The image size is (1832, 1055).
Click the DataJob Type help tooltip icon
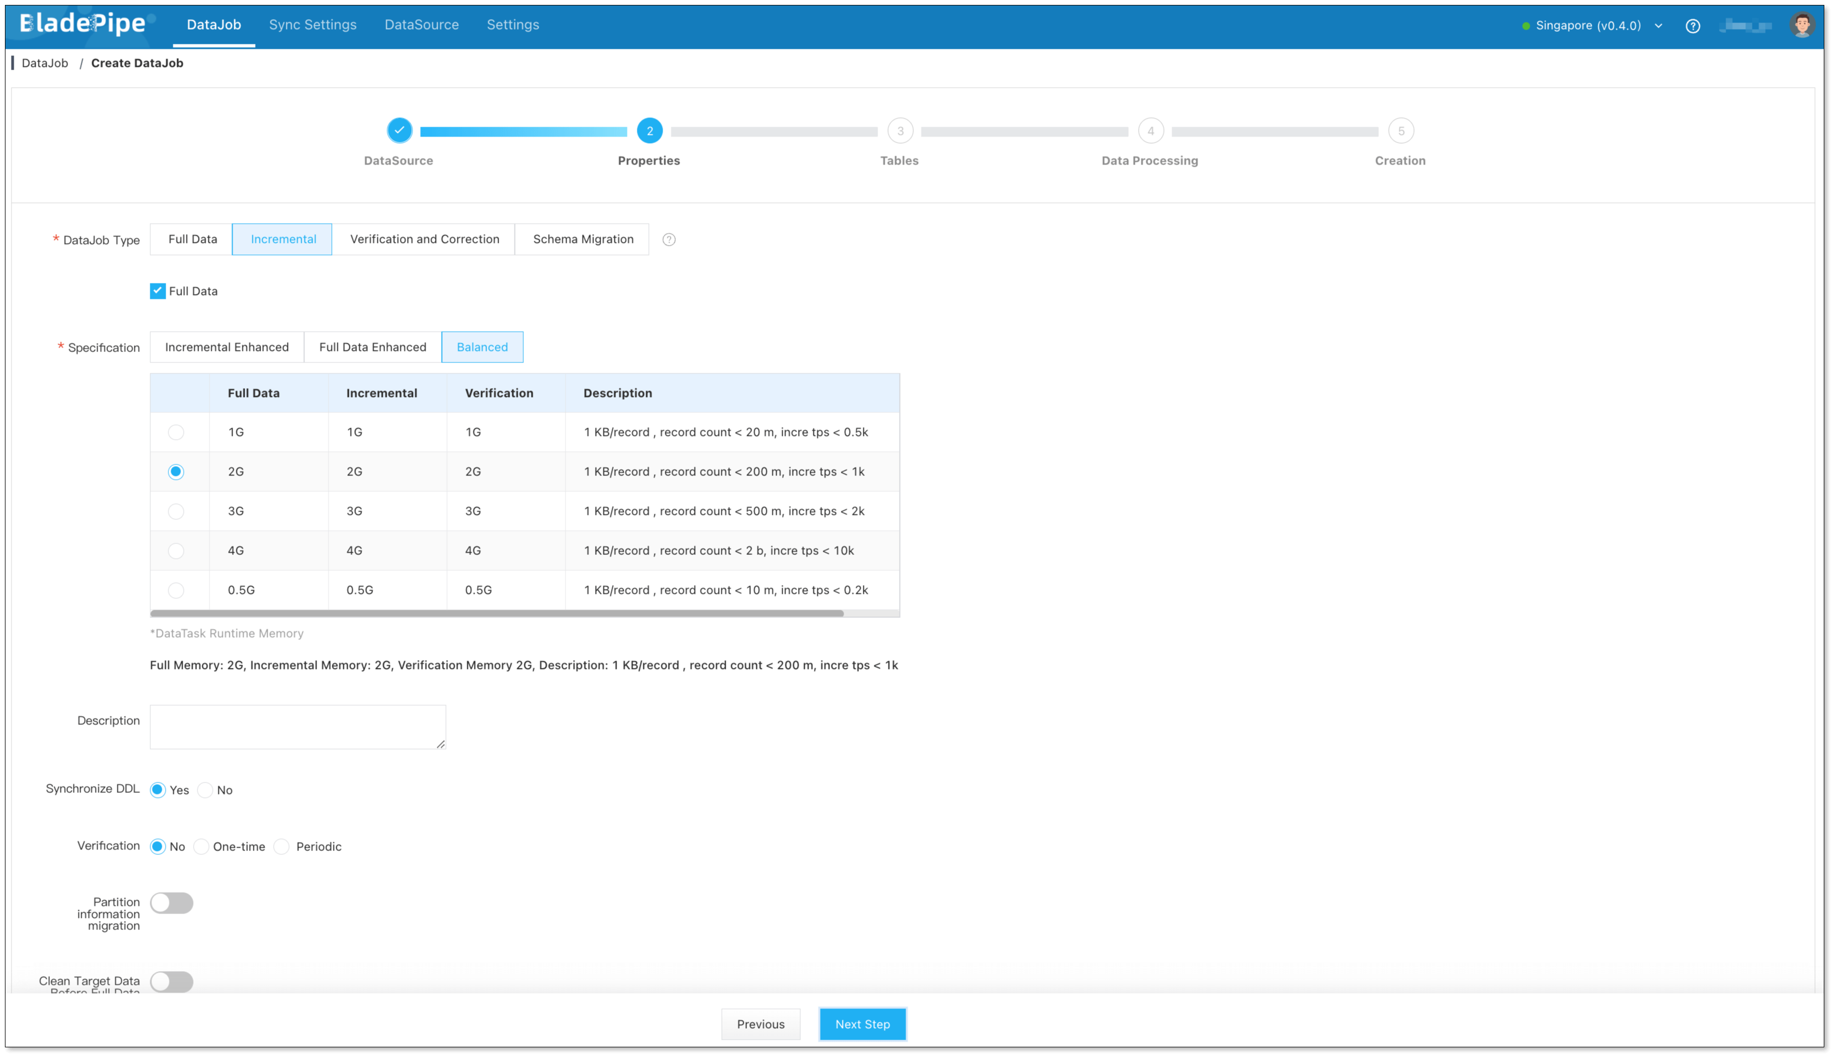click(x=669, y=240)
